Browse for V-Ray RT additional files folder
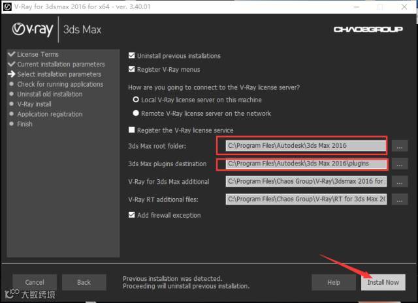The height and width of the screenshot is (303, 418). pos(400,199)
